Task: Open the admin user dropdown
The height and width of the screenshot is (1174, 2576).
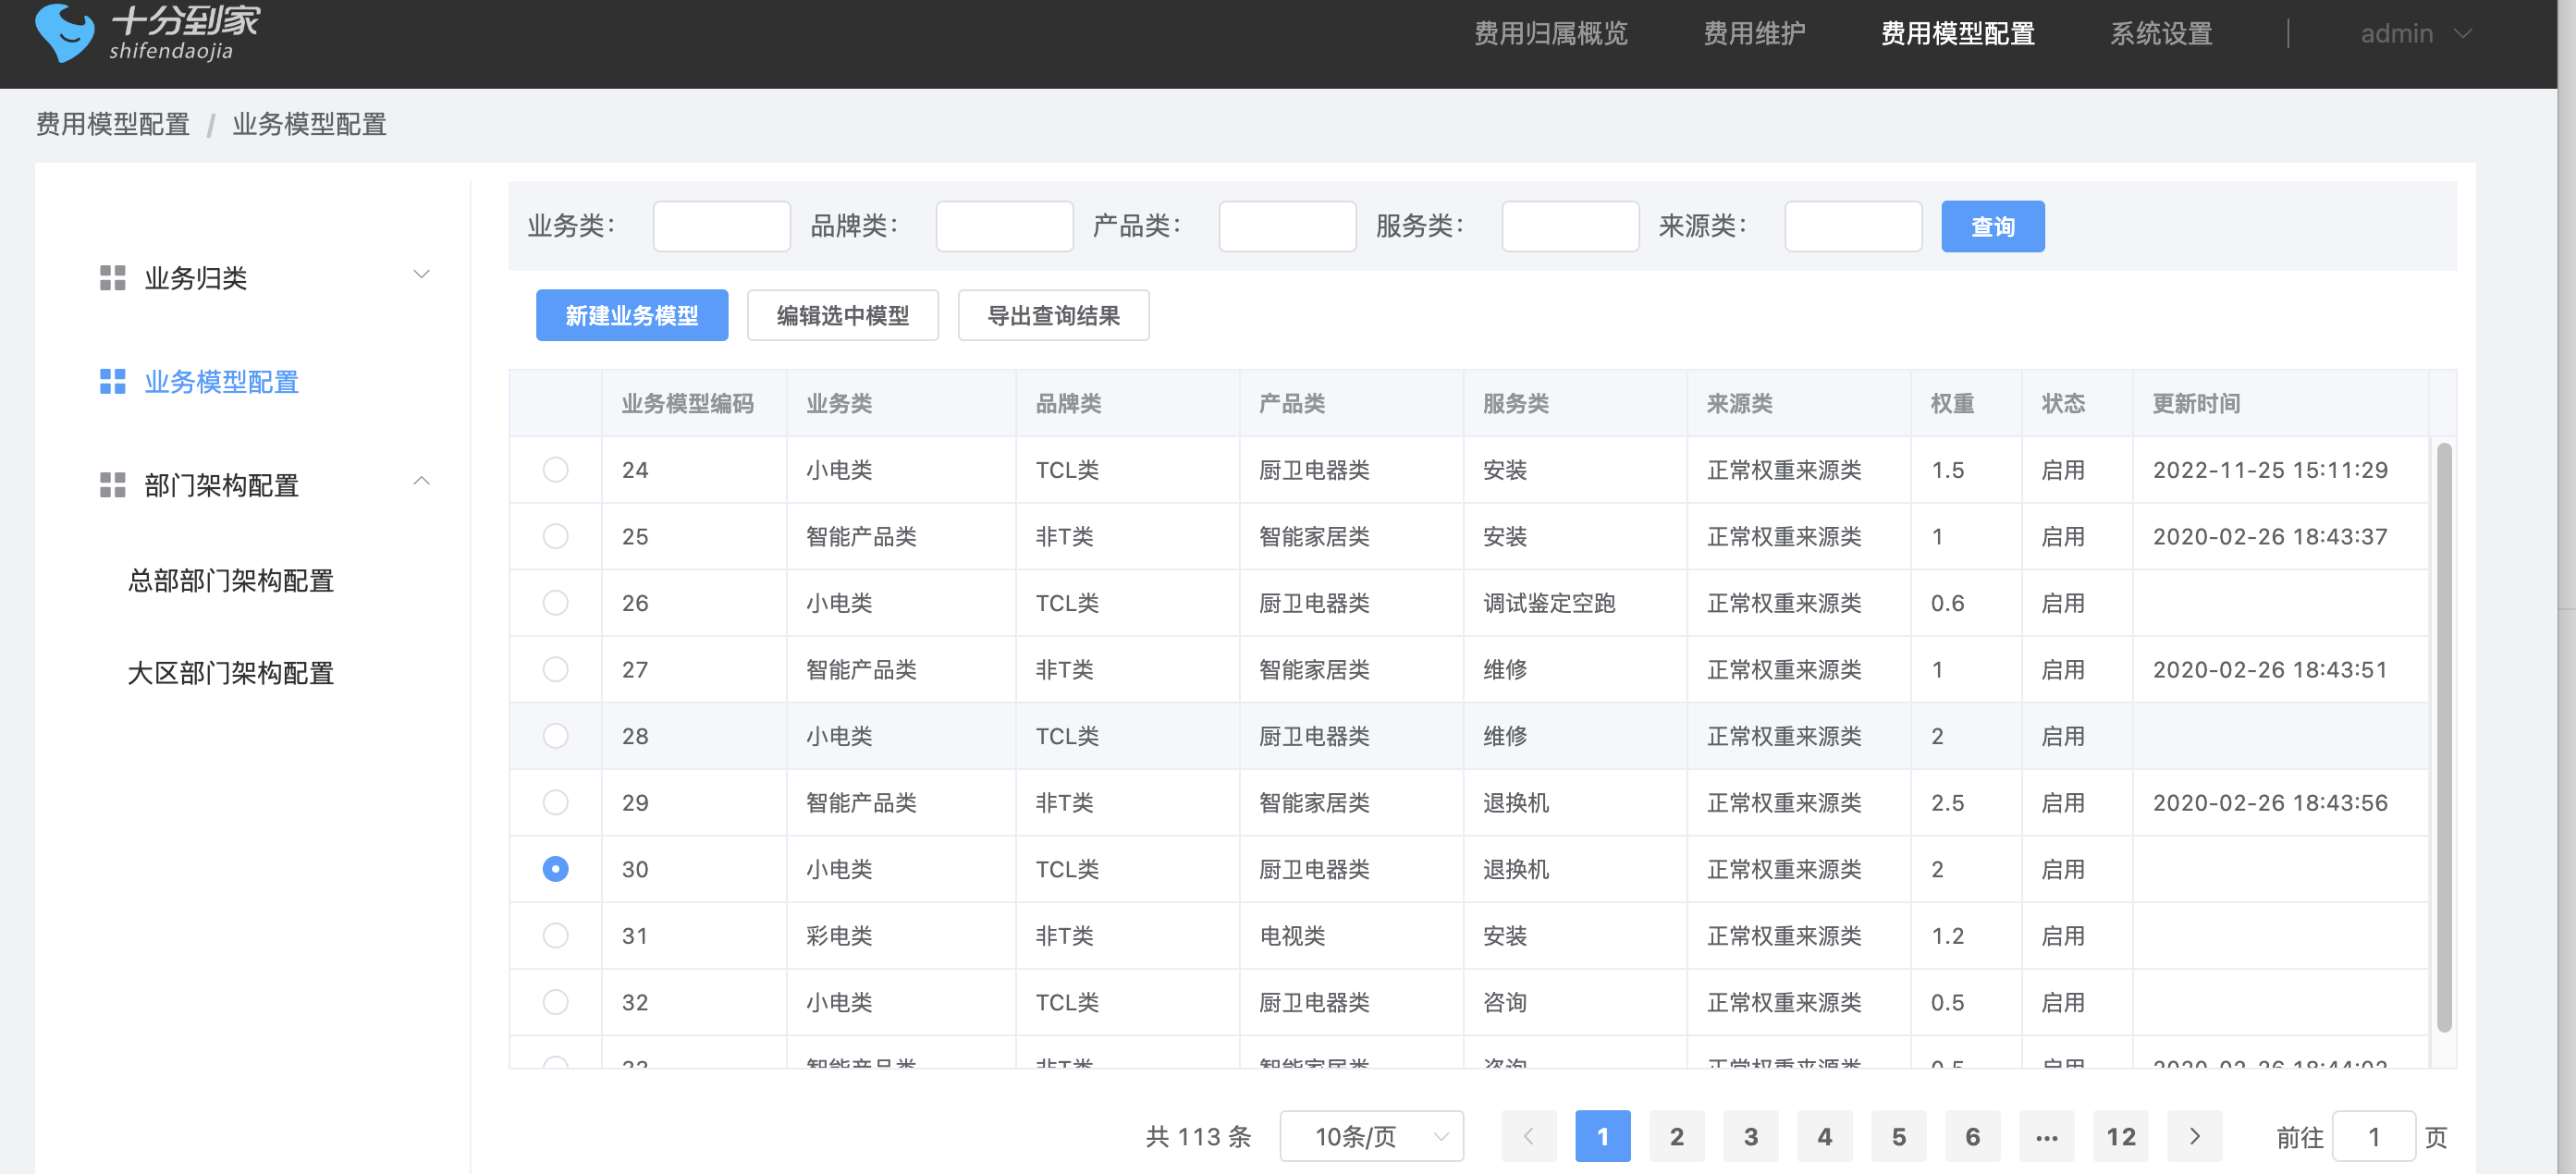Action: click(x=2416, y=34)
